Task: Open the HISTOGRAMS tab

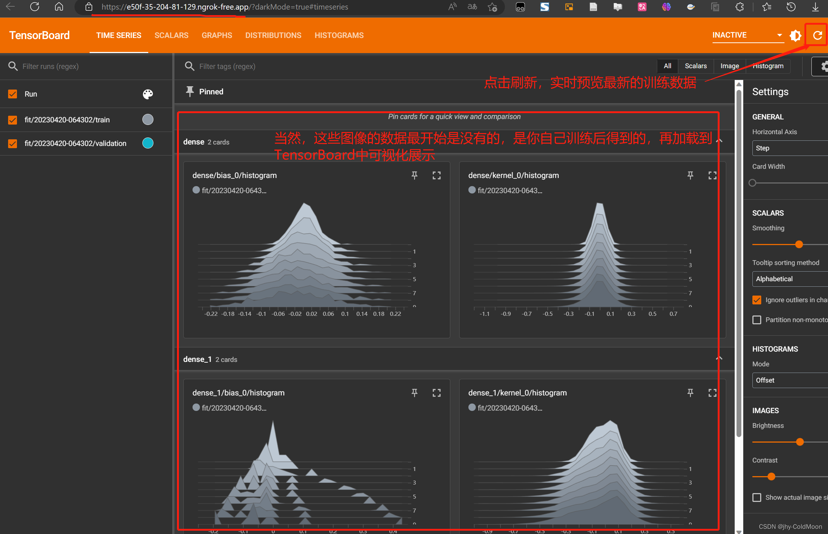Action: 339,35
